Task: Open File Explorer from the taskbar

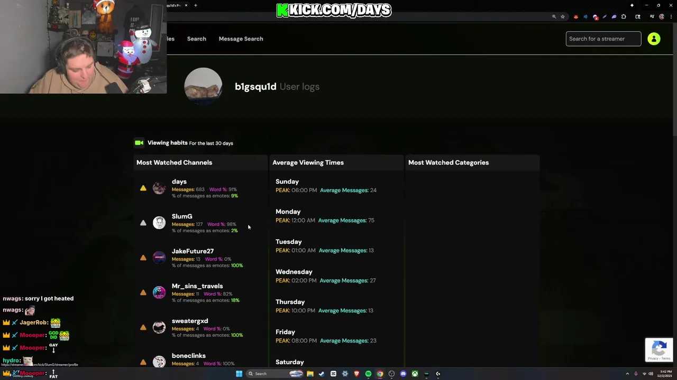Action: [310, 374]
